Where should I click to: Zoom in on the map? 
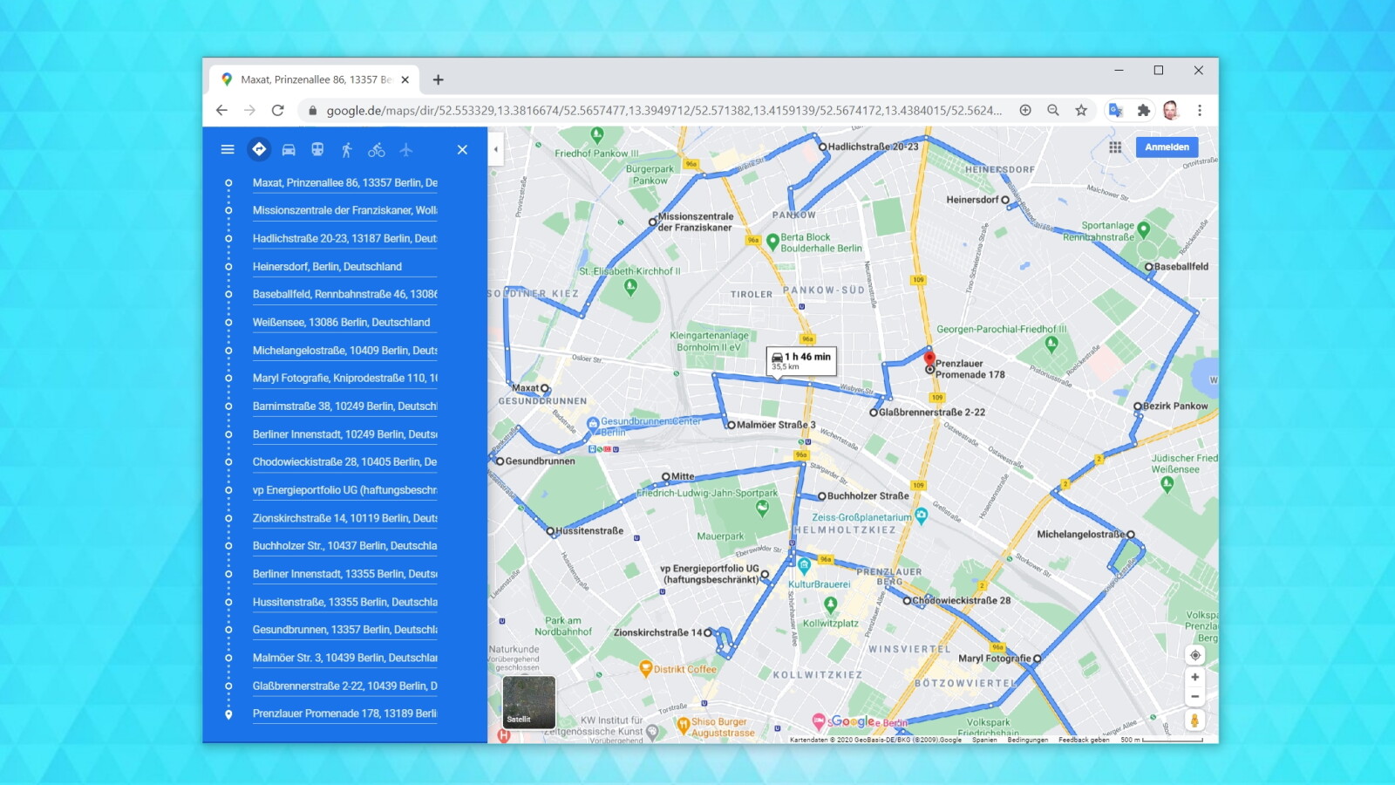click(1194, 677)
